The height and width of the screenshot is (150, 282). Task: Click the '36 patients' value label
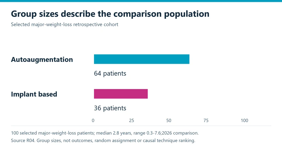110,108
